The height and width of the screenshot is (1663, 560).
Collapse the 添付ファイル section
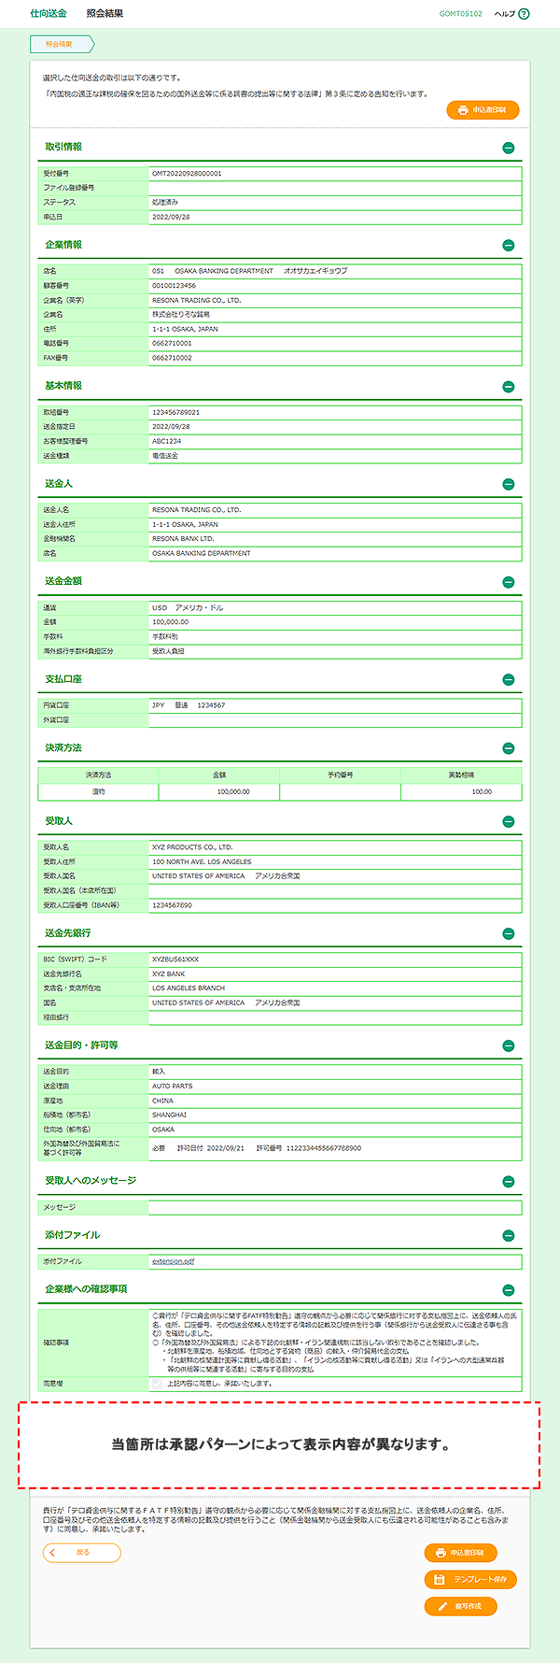pos(508,1236)
